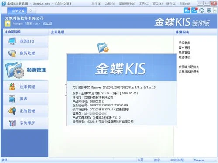The height and width of the screenshot is (163, 218).
Task: Click the 软件特征码 line in about box
Action: 101,110
